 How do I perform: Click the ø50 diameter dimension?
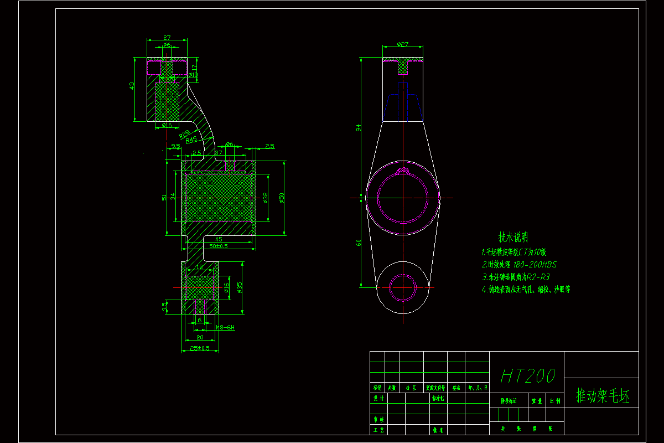click(x=281, y=198)
